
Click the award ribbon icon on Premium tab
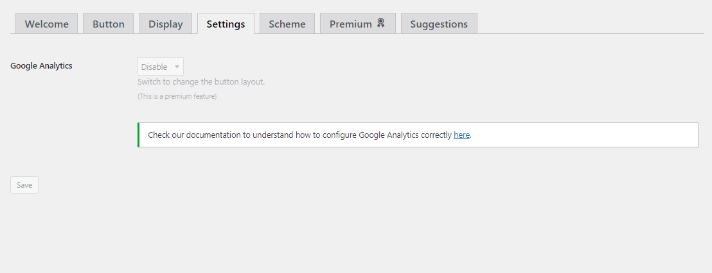click(x=380, y=23)
